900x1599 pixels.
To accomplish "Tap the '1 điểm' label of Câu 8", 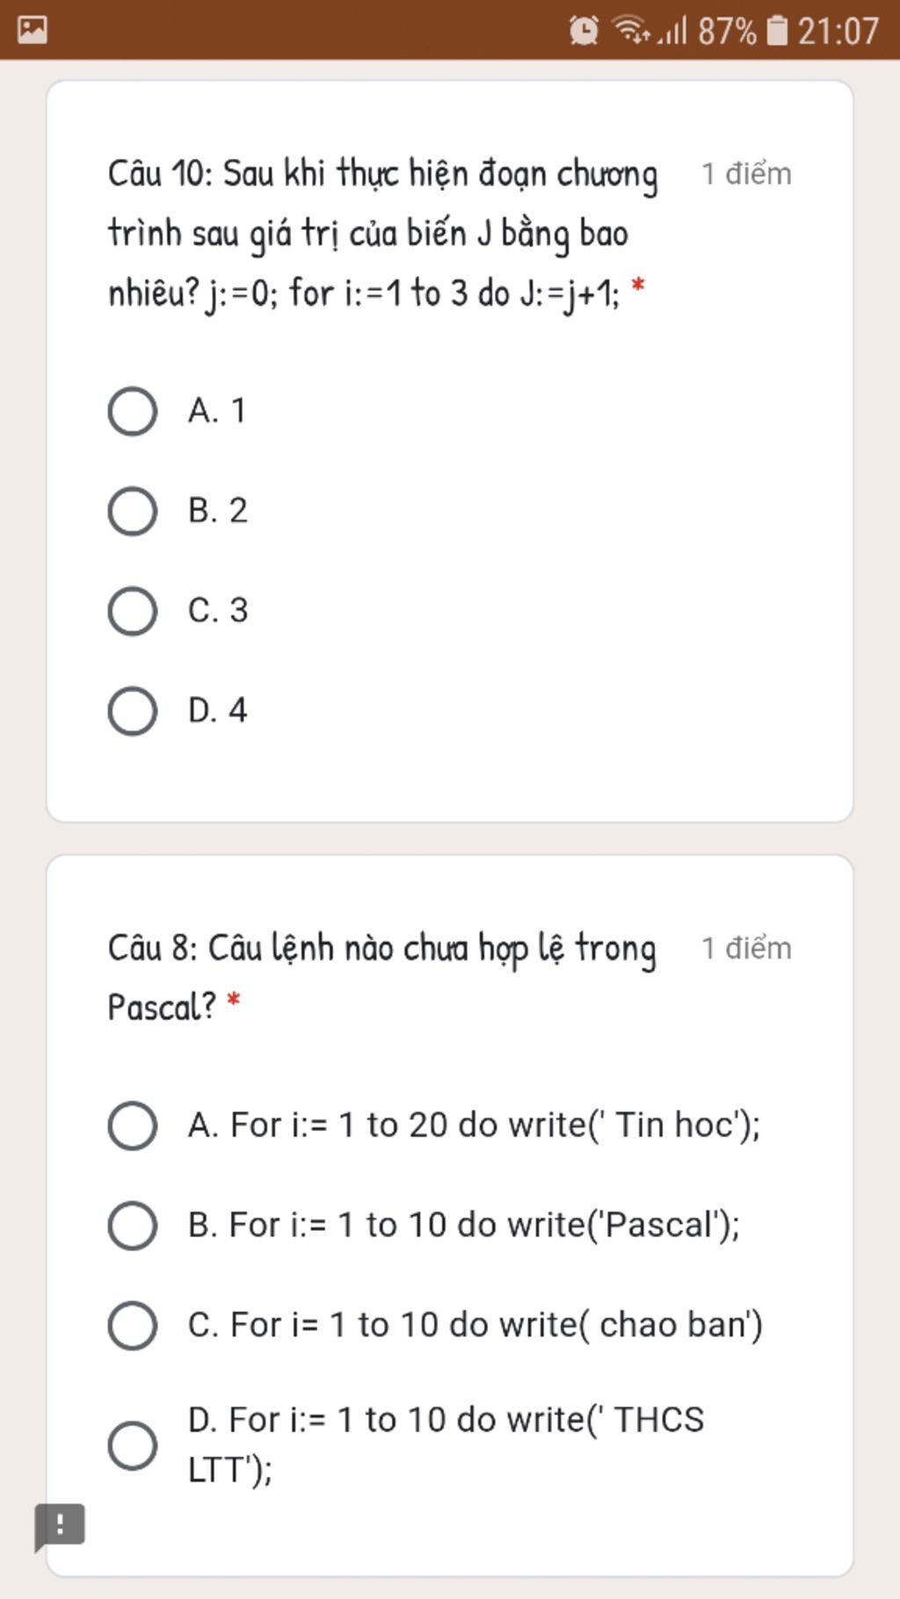I will point(746,948).
